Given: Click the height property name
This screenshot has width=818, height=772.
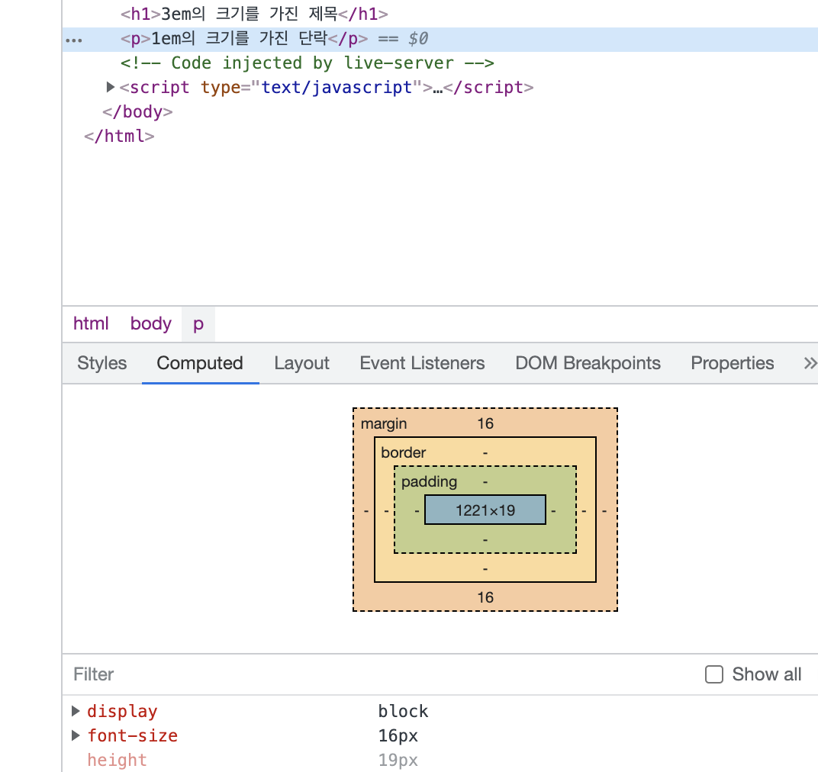Looking at the screenshot, I should coord(117,760).
